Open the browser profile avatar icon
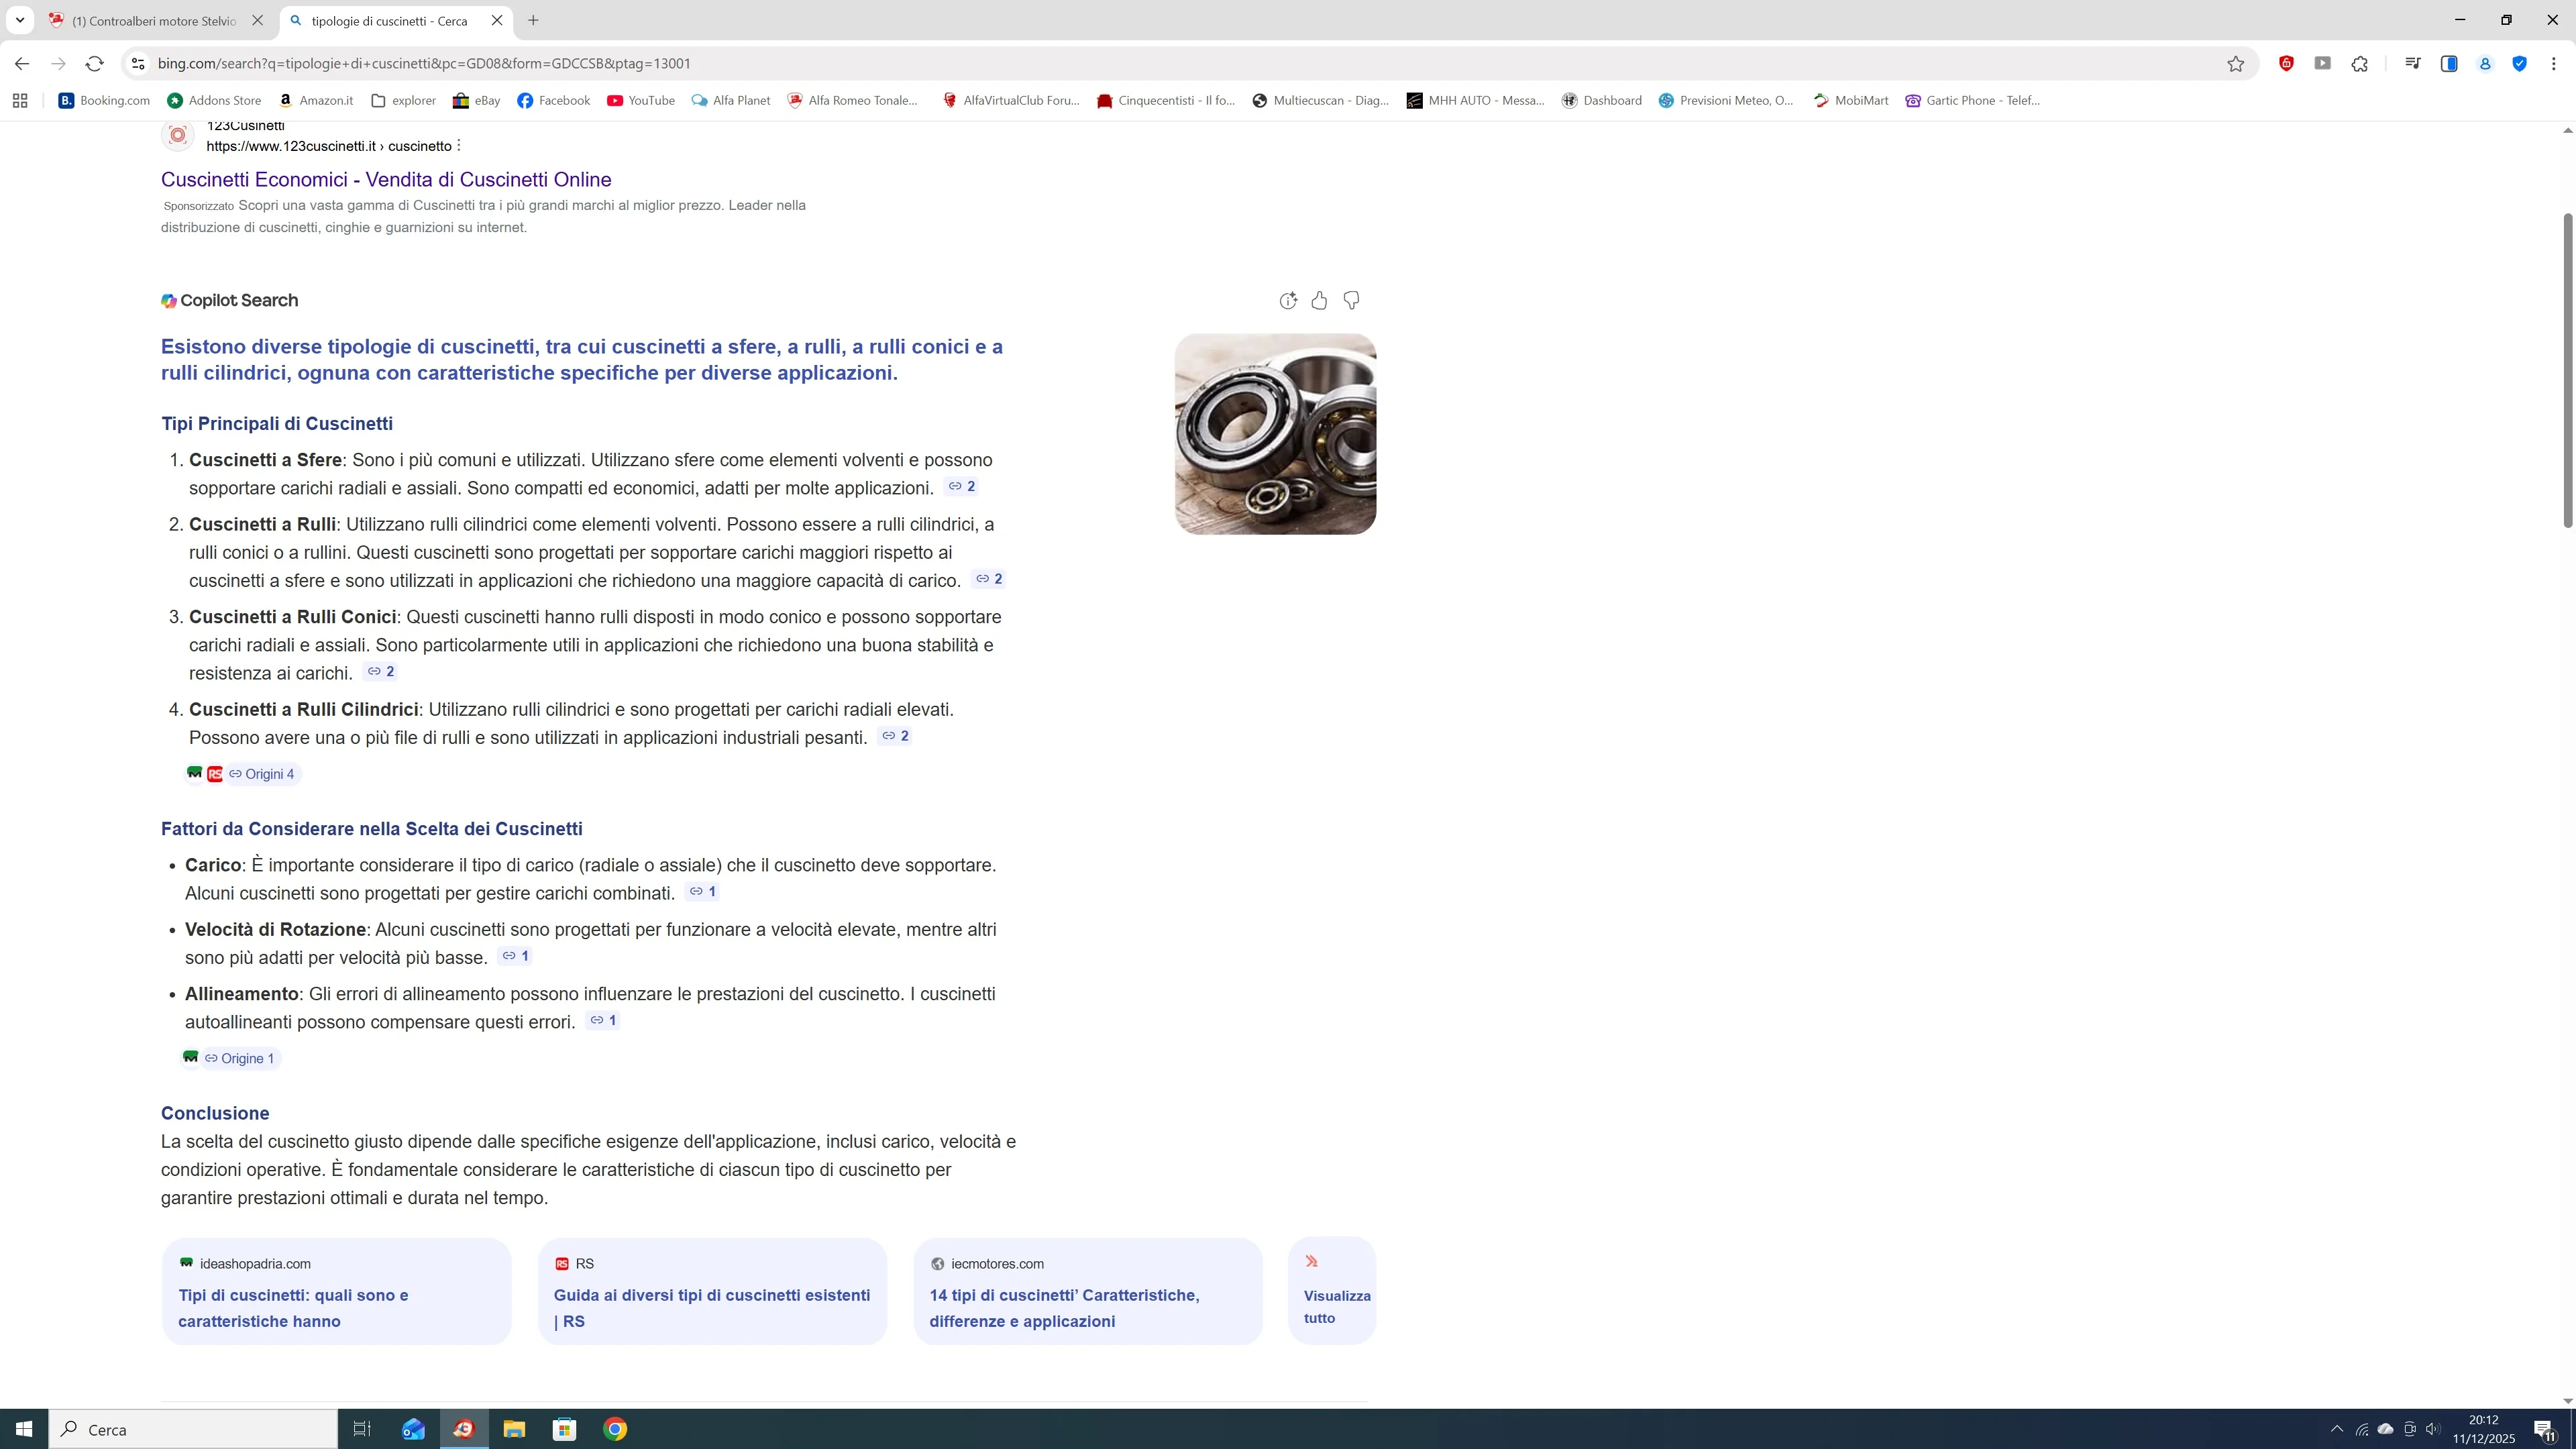This screenshot has width=2576, height=1449. click(2485, 63)
